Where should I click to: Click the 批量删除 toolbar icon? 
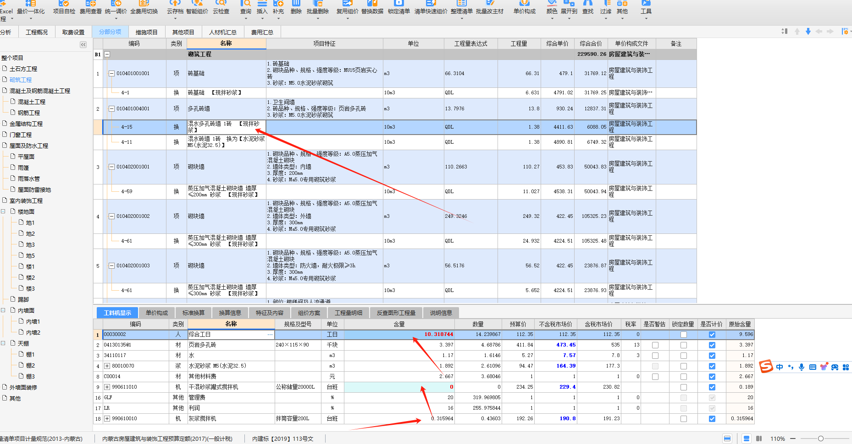[318, 7]
